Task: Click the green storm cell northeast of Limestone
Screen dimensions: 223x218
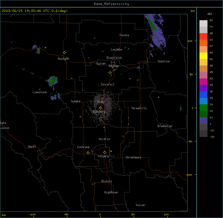Action: (53, 81)
